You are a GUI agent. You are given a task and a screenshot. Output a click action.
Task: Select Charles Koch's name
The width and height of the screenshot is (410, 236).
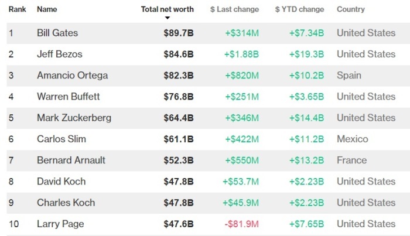pos(66,203)
